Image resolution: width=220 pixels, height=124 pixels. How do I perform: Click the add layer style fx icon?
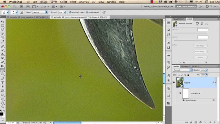click(191, 122)
